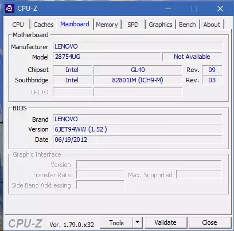Click the Graphic Interface Version field

coord(149,165)
